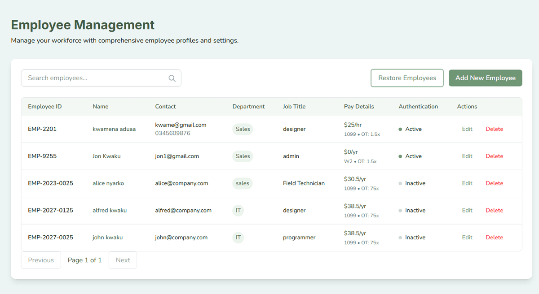Open Restore Employees dialog
Image resolution: width=539 pixels, height=294 pixels.
407,78
